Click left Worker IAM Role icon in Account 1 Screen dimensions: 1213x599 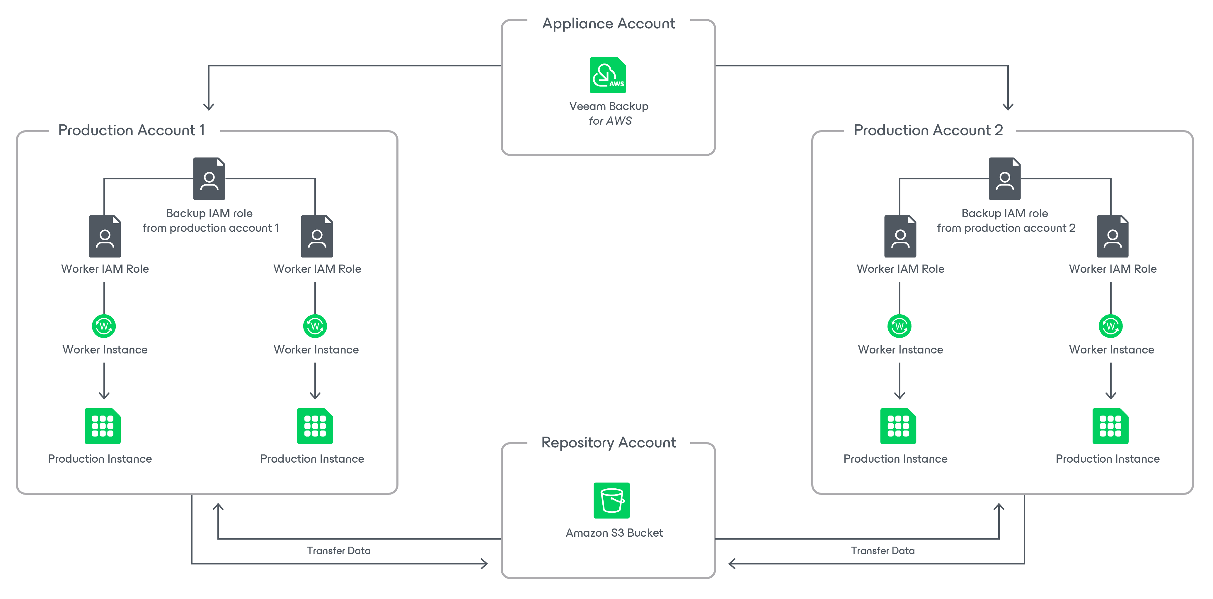coord(105,236)
